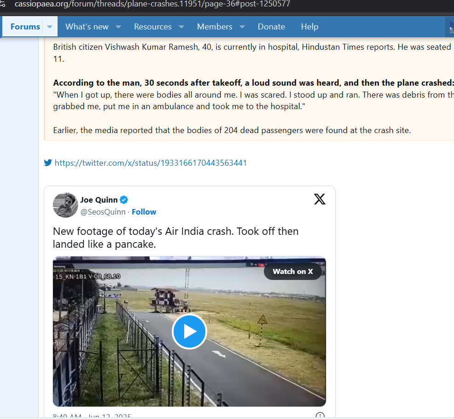Image resolution: width=454 pixels, height=419 pixels.
Task: Expand the Resources dropdown arrow
Action: [x=181, y=27]
